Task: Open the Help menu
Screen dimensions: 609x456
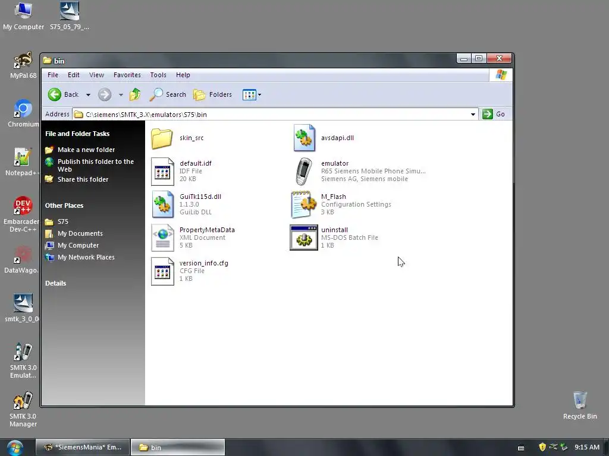Action: [x=183, y=75]
